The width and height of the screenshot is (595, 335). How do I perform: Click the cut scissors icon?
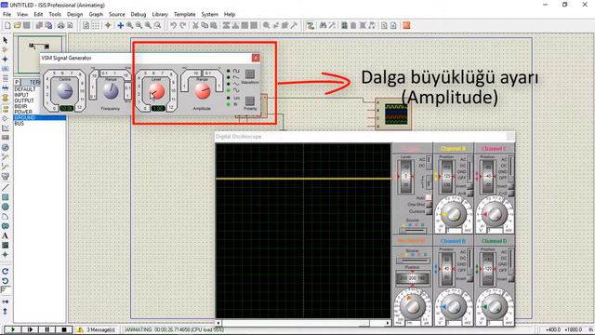tap(195, 25)
